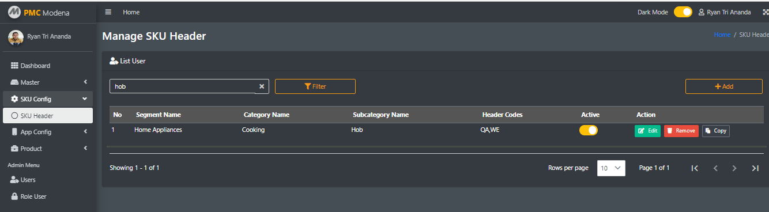Expand the Master menu in the sidebar
The width and height of the screenshot is (769, 212).
pos(48,82)
